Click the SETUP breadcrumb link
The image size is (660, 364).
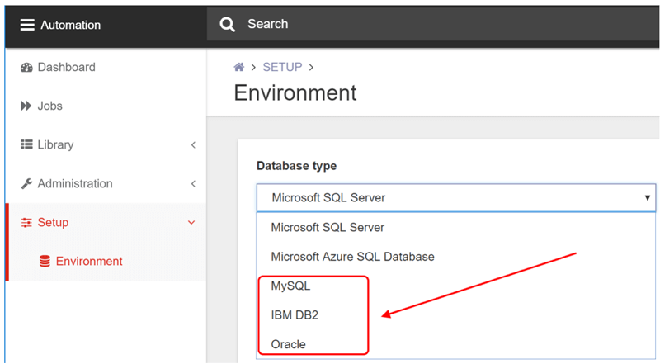click(282, 67)
